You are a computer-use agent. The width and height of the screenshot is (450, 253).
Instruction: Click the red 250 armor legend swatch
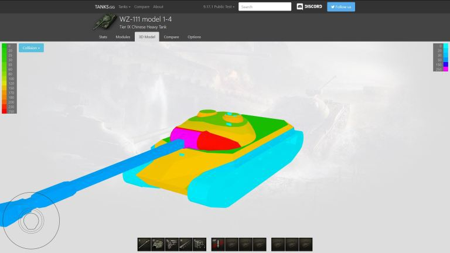coord(5,111)
